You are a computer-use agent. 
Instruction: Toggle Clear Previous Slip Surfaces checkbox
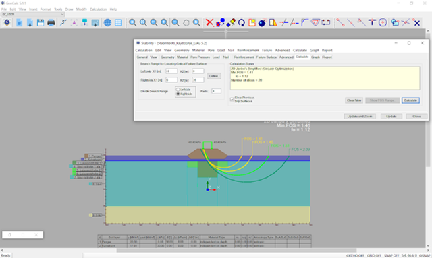232,99
